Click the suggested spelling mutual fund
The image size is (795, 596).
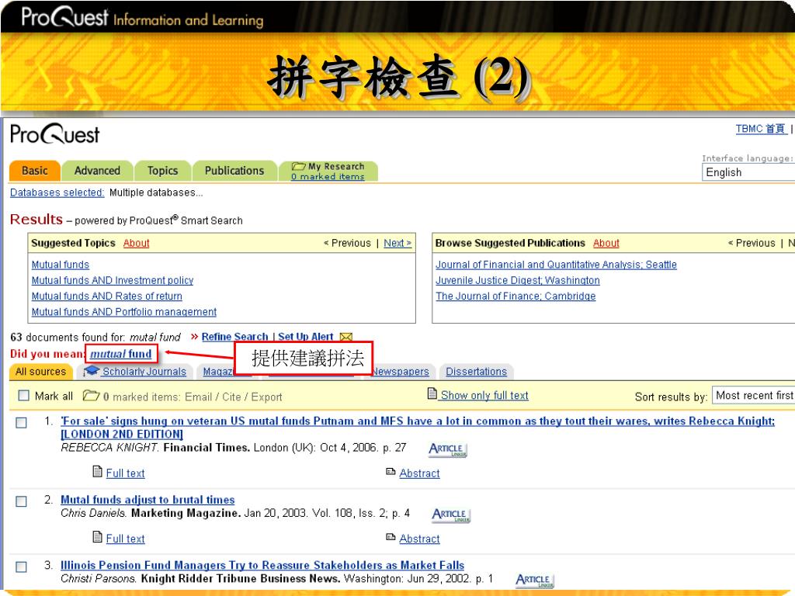(120, 354)
